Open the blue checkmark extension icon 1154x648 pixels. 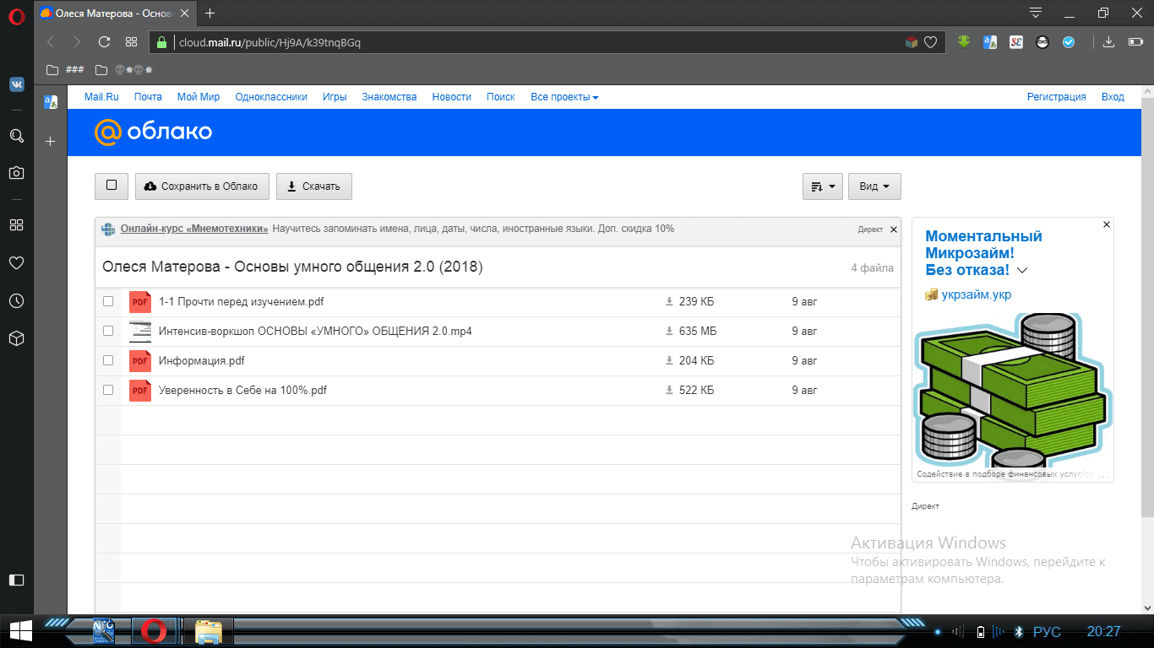pyautogui.click(x=1069, y=41)
